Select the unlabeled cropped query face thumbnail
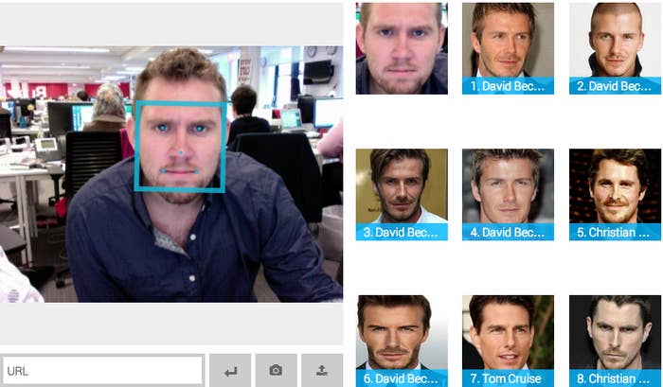Screen dimensions: 663x387 [402, 48]
